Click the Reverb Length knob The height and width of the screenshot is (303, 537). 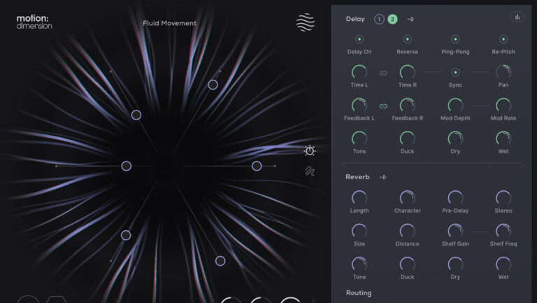pos(359,198)
